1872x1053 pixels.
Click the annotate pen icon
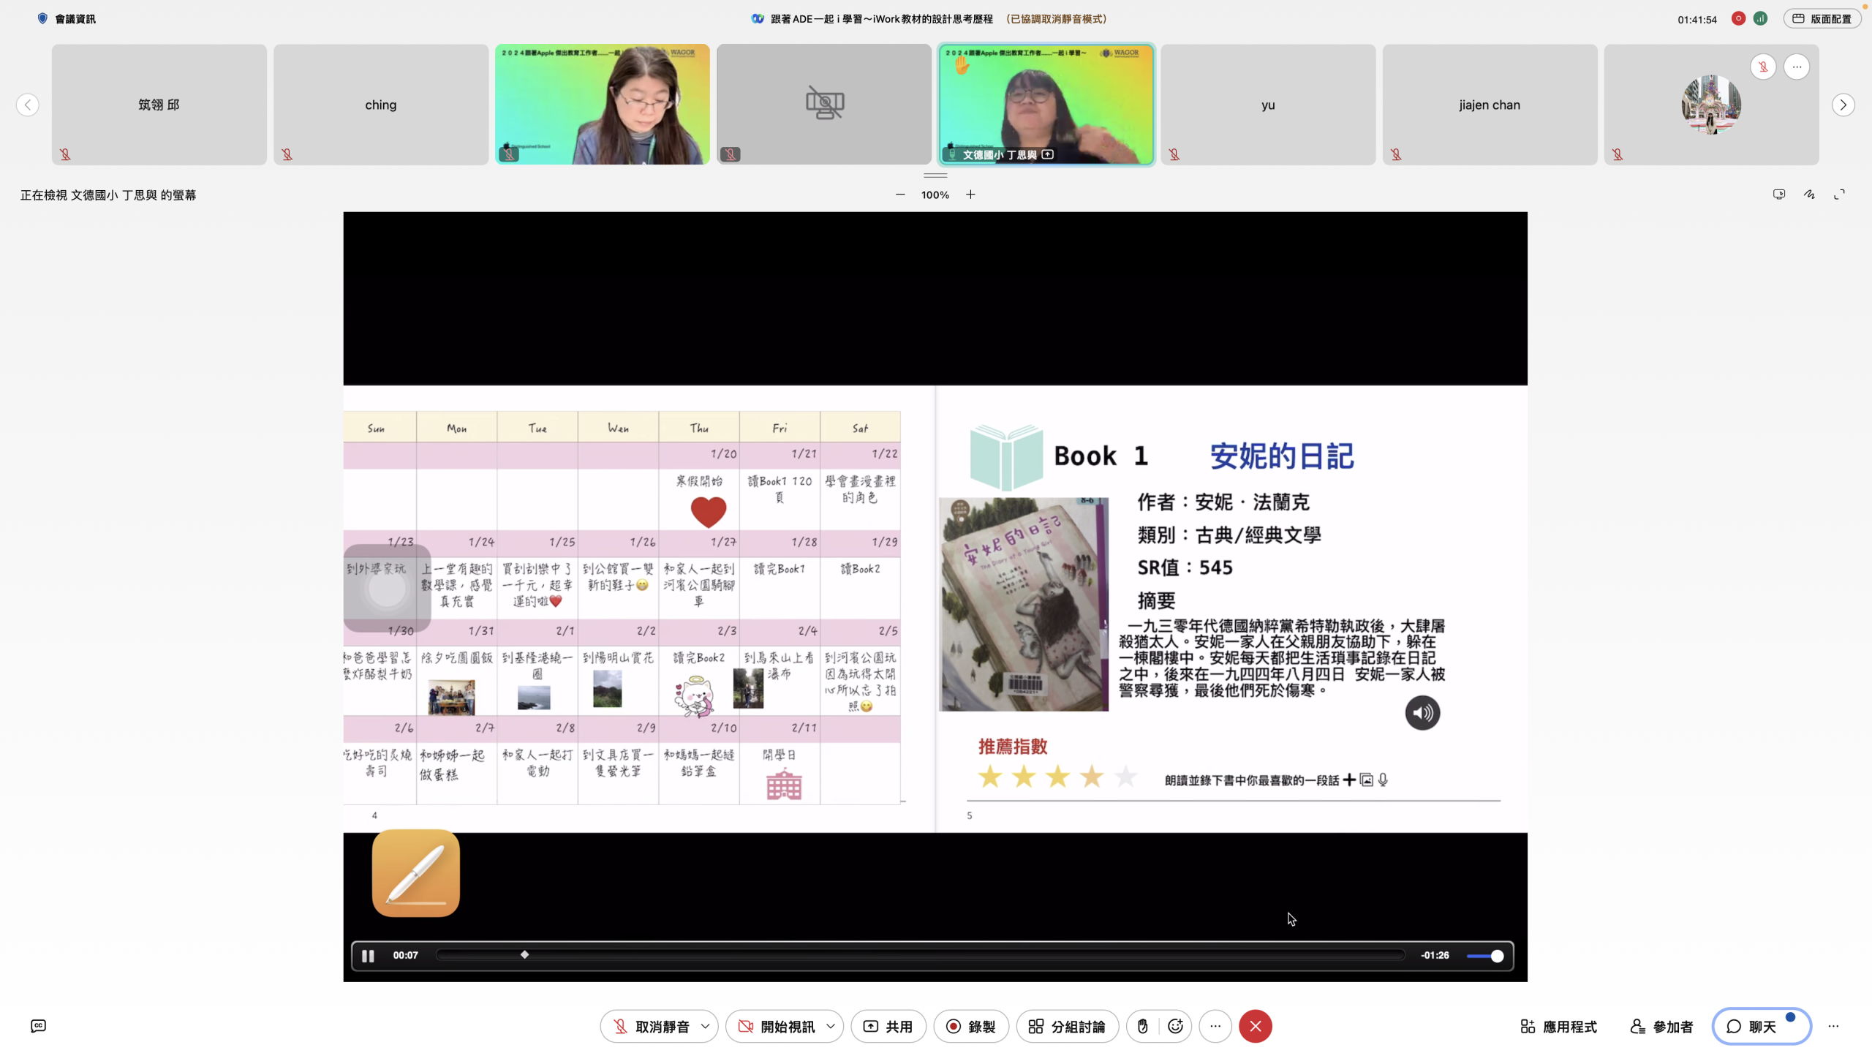pyautogui.click(x=1808, y=195)
